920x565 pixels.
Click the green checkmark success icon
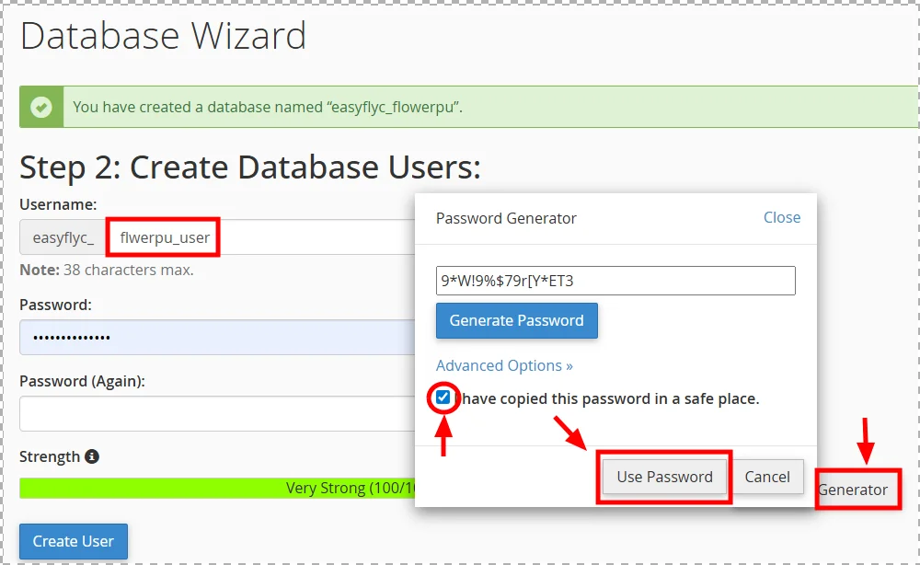point(40,107)
